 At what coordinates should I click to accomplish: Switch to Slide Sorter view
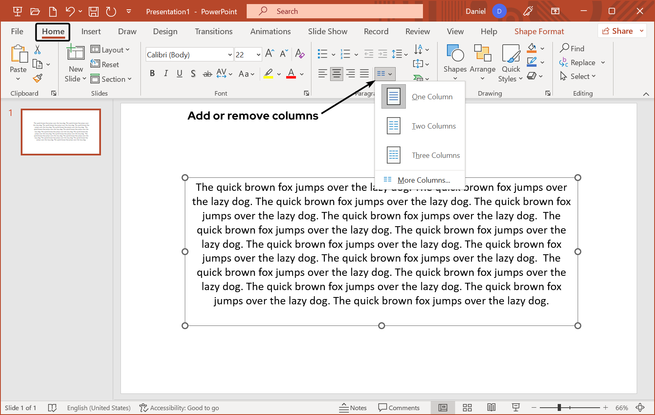(467, 408)
